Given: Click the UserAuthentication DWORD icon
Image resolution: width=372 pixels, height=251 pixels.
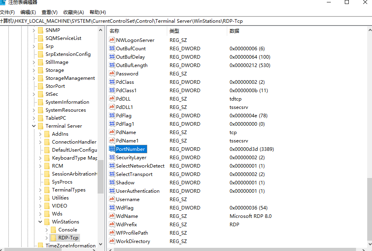Looking at the screenshot, I should (112, 191).
